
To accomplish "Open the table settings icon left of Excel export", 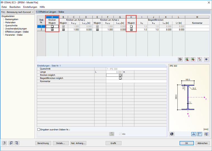I will tap(180, 59).
